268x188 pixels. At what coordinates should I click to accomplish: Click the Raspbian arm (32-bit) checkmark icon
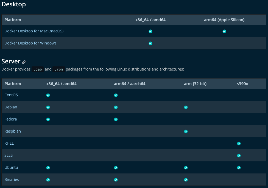pyautogui.click(x=186, y=131)
